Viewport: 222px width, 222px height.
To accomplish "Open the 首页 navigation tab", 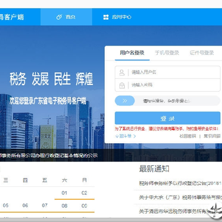I will click(x=66, y=17).
